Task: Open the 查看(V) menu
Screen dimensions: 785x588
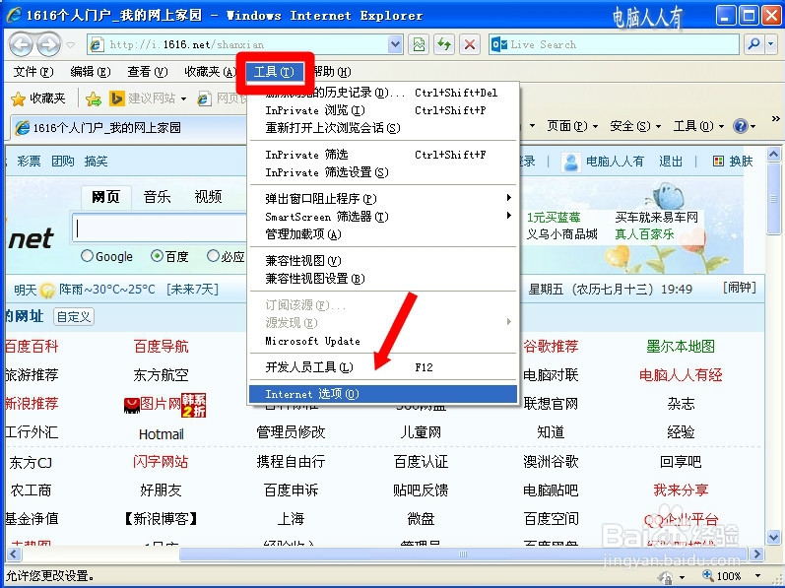Action: tap(148, 72)
